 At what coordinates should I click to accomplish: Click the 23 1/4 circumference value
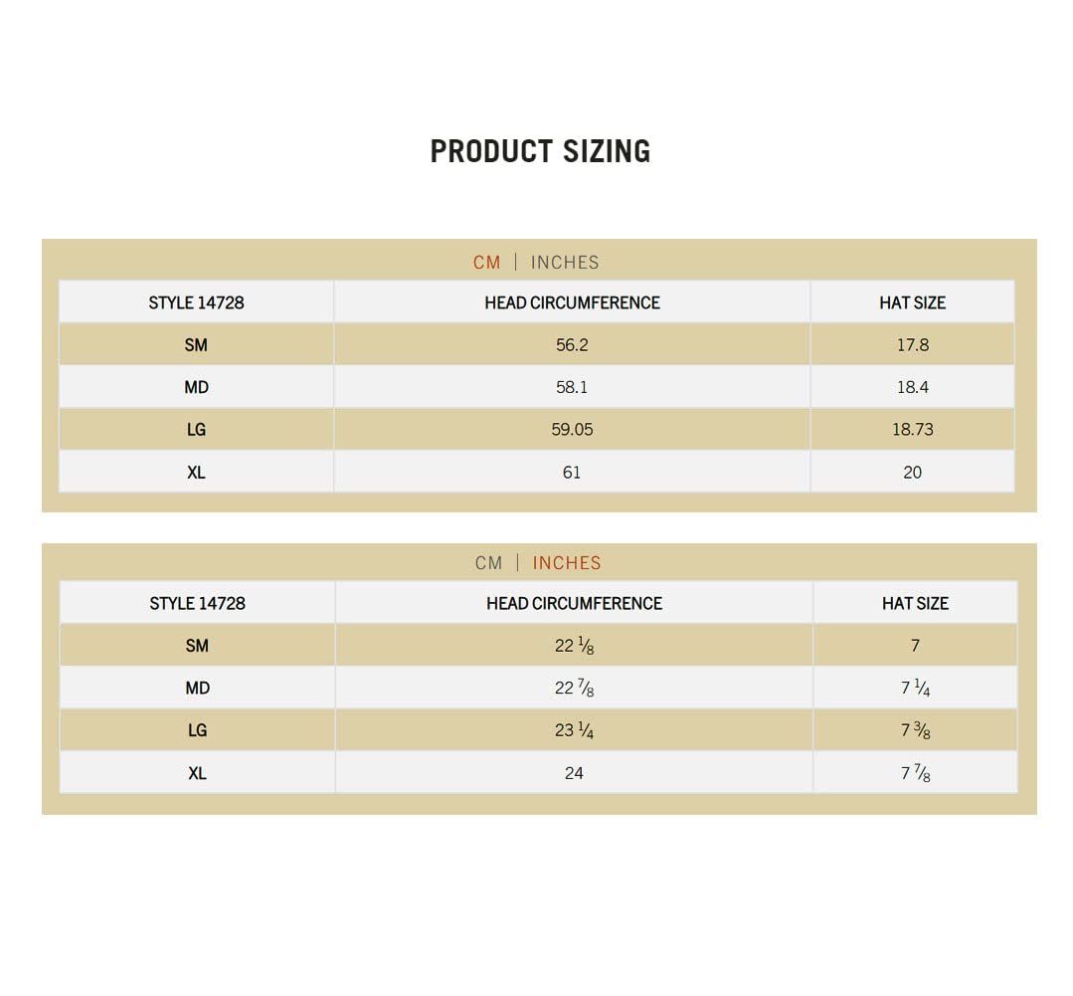pyautogui.click(x=574, y=730)
